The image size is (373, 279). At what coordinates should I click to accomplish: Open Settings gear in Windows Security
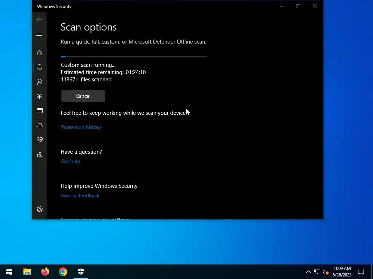click(x=40, y=209)
